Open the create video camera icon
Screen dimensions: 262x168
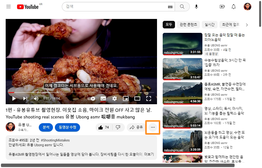pyautogui.click(x=222, y=7)
